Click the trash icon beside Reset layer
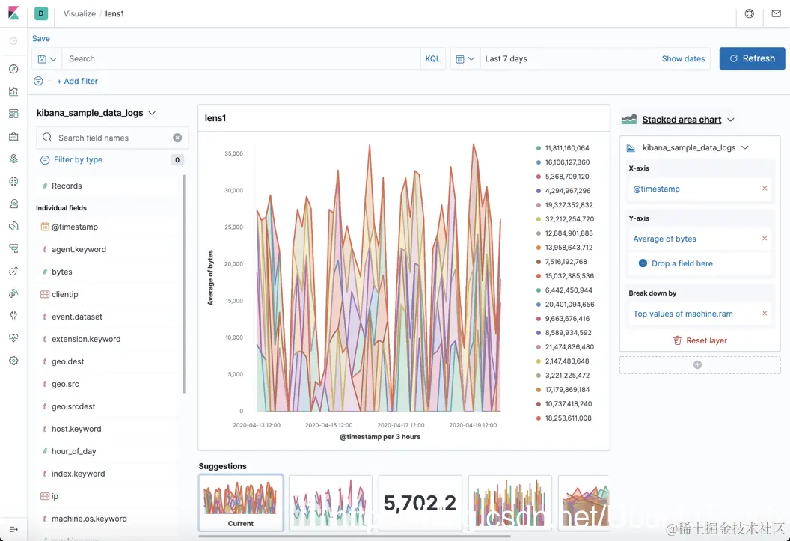Viewport: 790px width, 541px height. coord(678,340)
